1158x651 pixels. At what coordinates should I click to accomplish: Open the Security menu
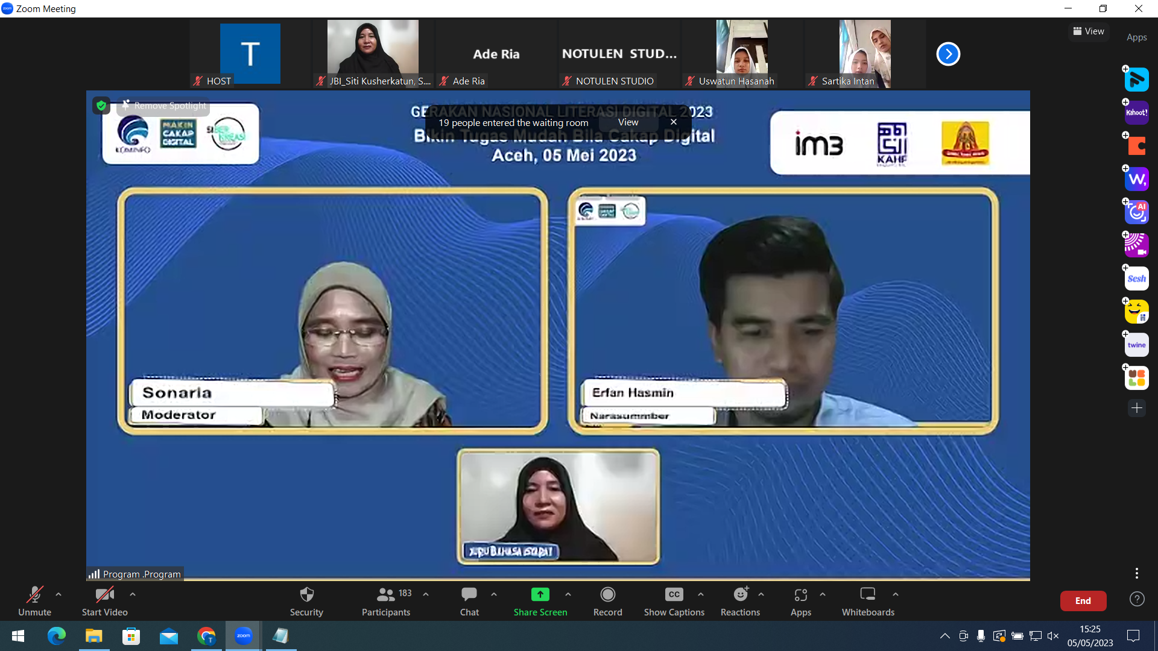[x=306, y=602]
